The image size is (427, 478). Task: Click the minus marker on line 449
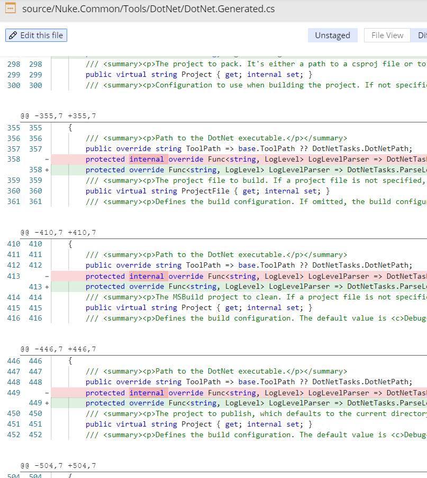pos(47,393)
